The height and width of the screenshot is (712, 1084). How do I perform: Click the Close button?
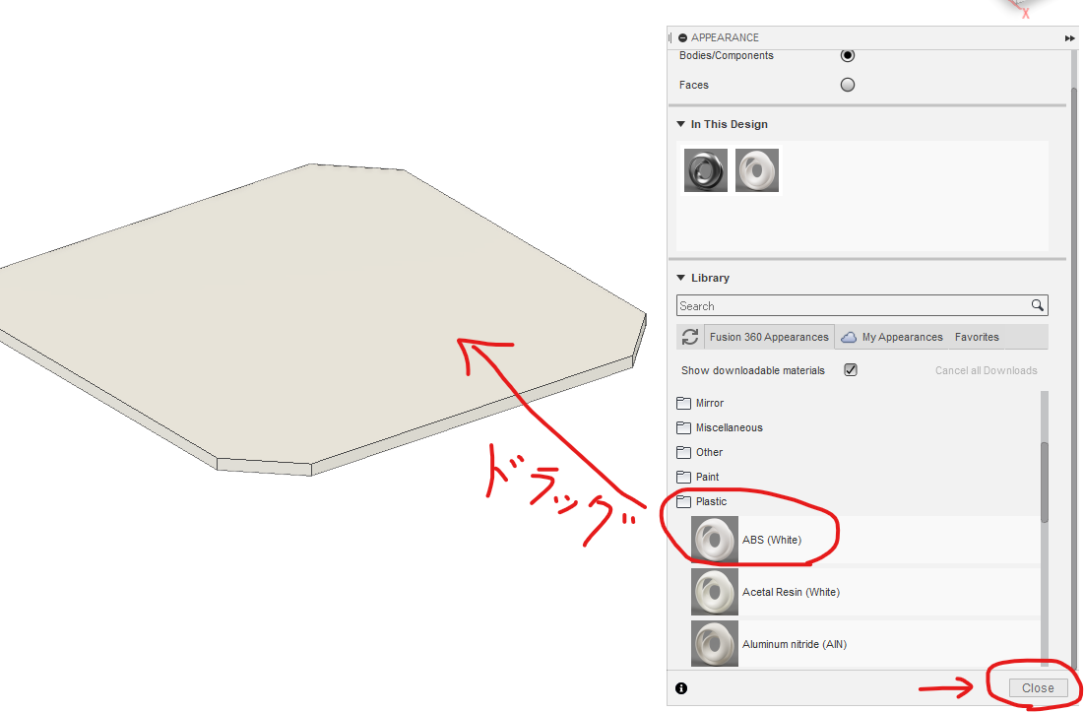(1038, 687)
